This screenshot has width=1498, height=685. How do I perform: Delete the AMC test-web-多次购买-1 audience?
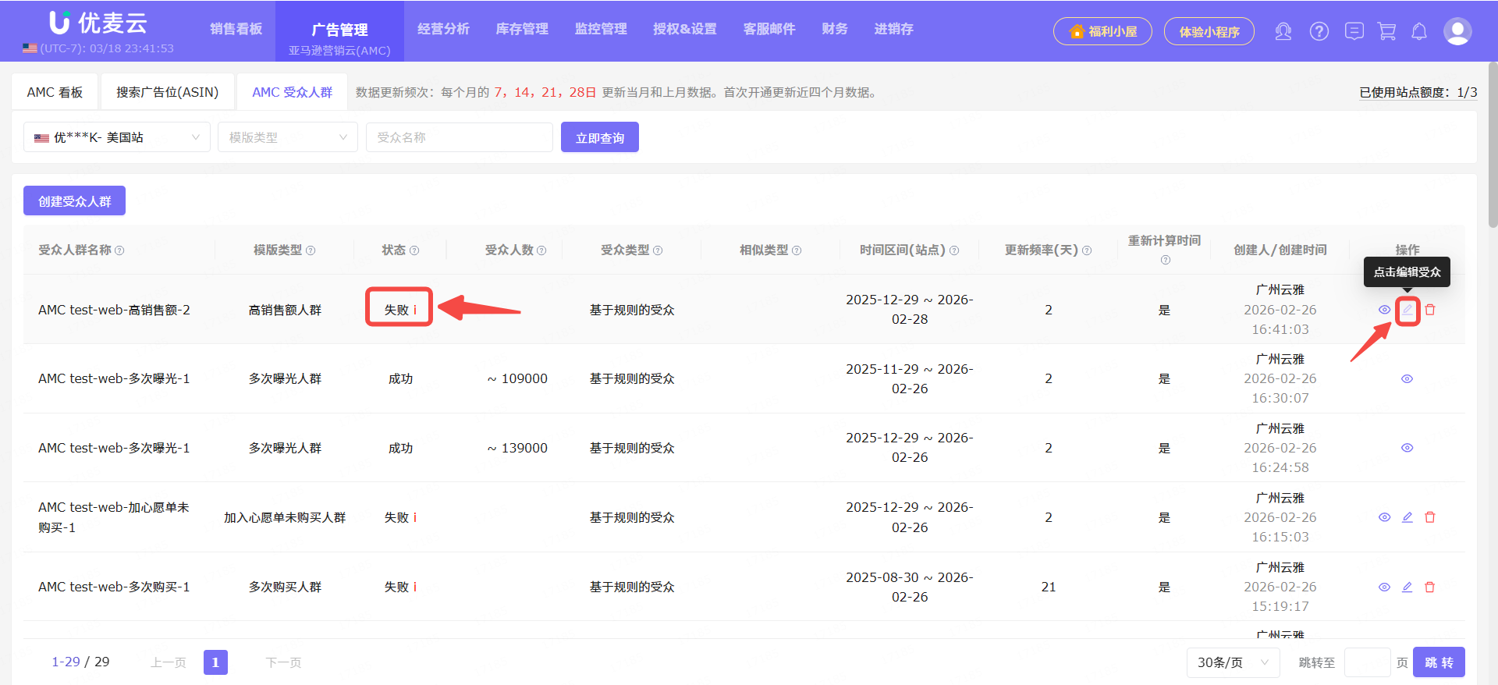coord(1429,587)
